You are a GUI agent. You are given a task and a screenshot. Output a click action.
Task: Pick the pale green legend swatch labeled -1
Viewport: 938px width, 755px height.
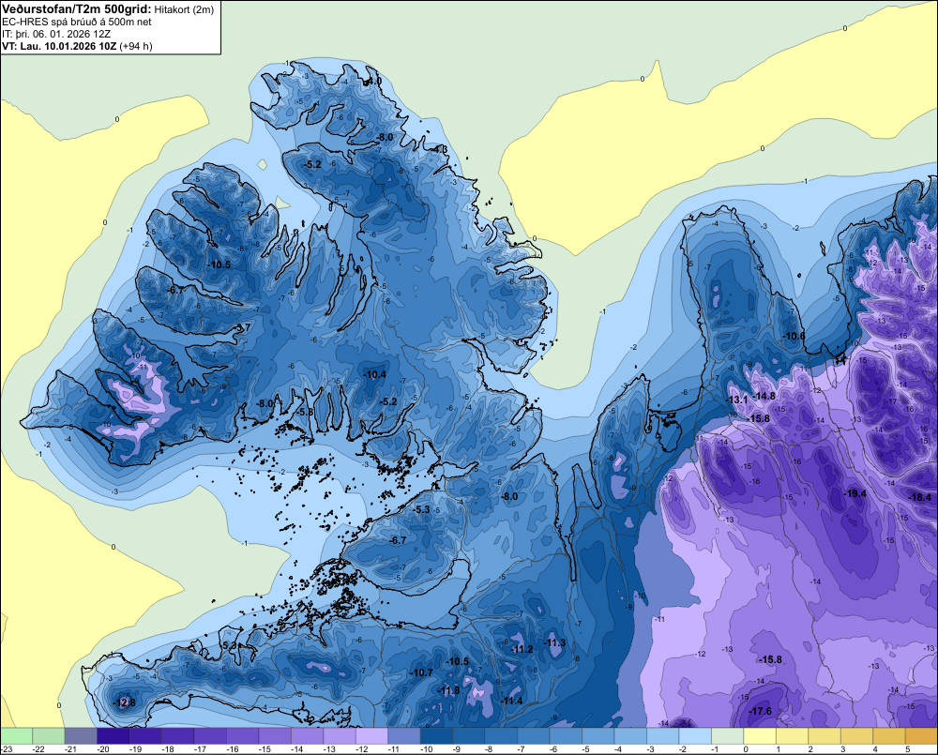727,736
